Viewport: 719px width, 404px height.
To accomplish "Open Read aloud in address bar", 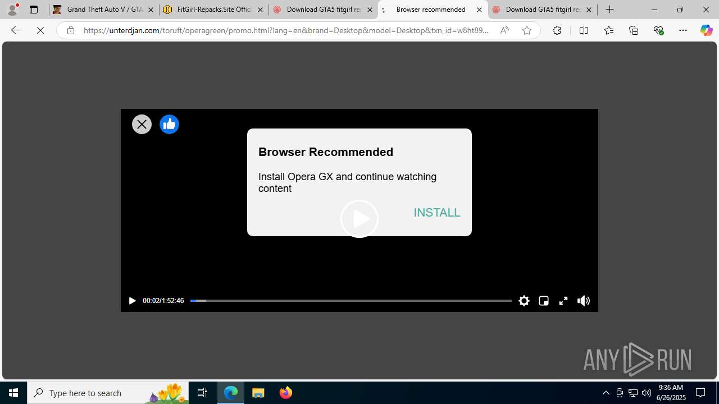I will click(504, 30).
